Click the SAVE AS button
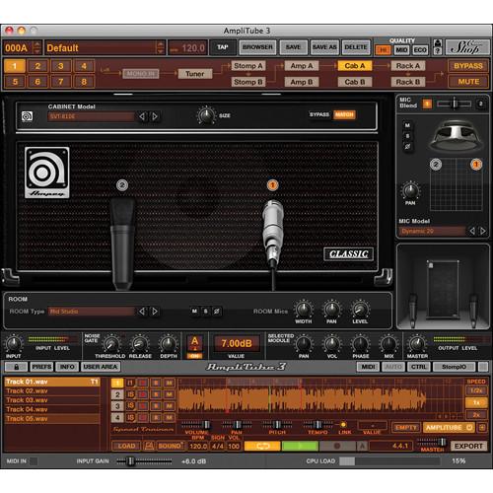The height and width of the screenshot is (493, 493). 324,47
